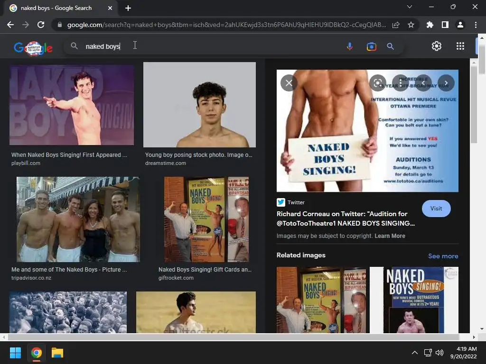The width and height of the screenshot is (486, 364).
Task: Open the tab search chevron in title bar
Action: point(410,7)
